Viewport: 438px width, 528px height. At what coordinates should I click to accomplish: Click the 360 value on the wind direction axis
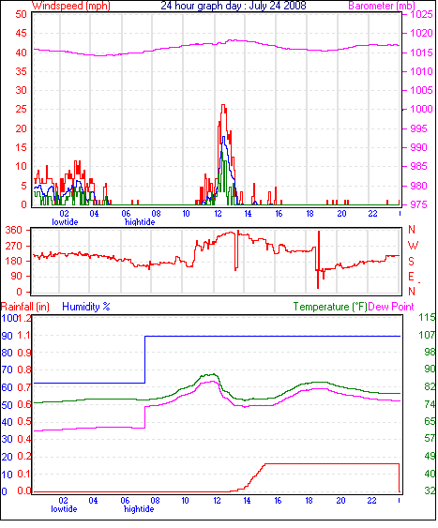point(14,231)
